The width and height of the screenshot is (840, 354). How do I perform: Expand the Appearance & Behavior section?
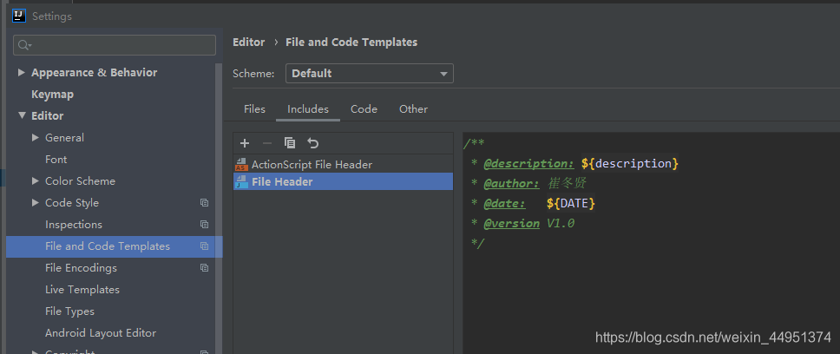pyautogui.click(x=22, y=72)
